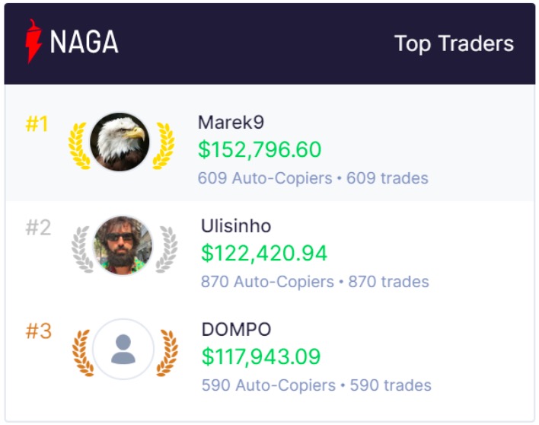This screenshot has width=539, height=425.
Task: Open trader name DOMPO
Action: 236,330
